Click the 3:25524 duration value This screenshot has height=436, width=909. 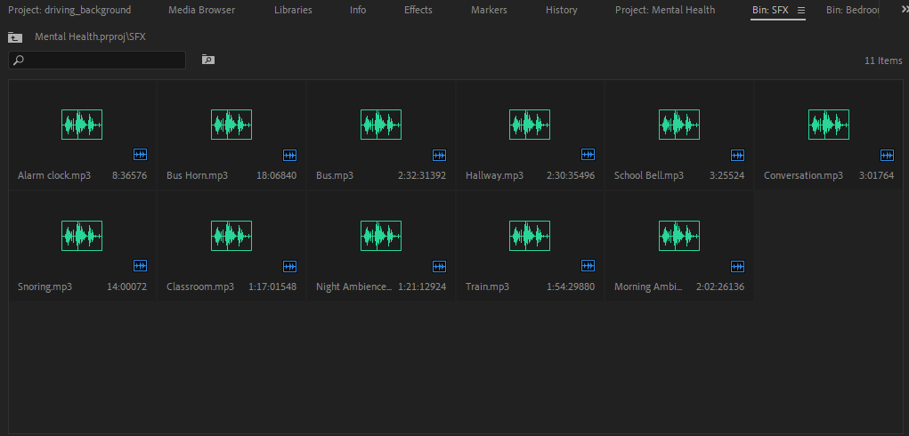[x=727, y=175]
